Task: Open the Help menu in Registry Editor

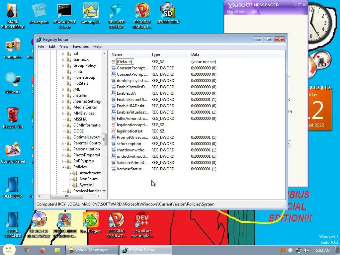Action: [x=97, y=46]
